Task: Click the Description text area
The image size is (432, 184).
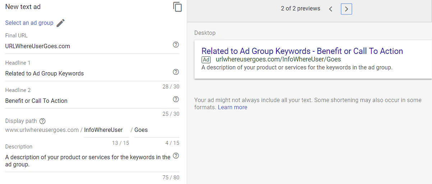Action: tap(88, 161)
